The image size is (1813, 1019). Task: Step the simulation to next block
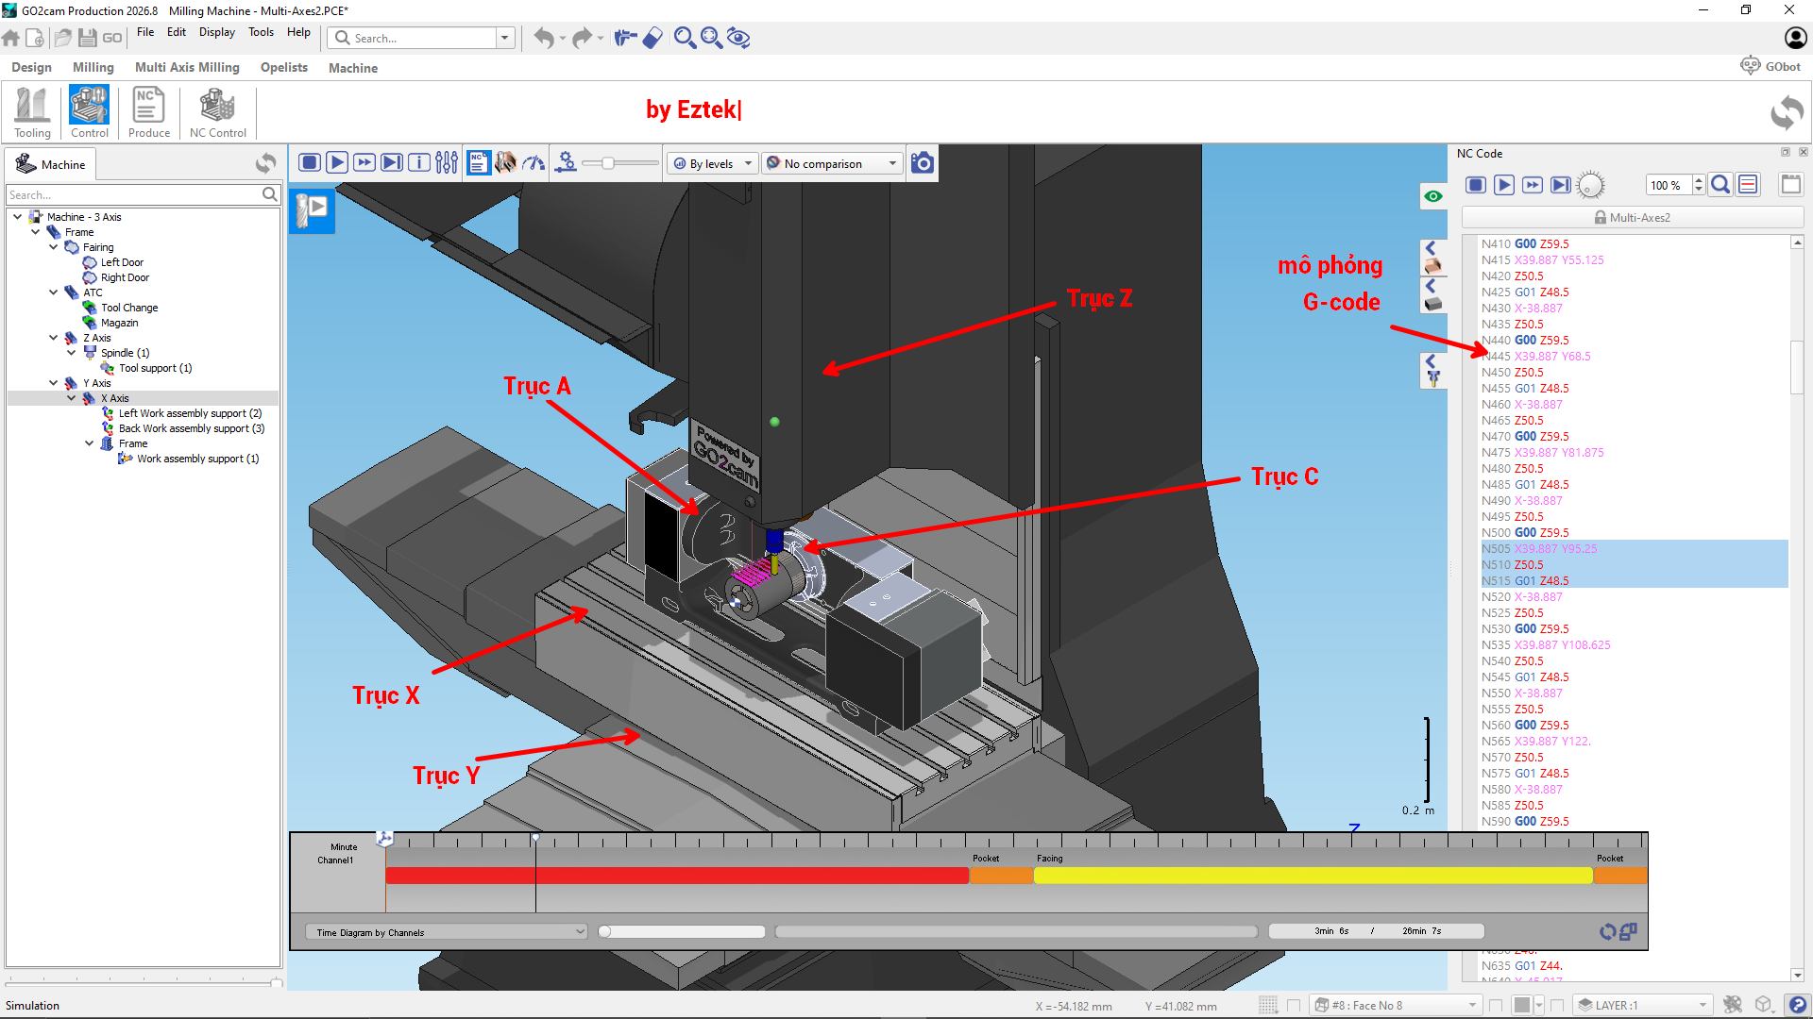click(392, 162)
